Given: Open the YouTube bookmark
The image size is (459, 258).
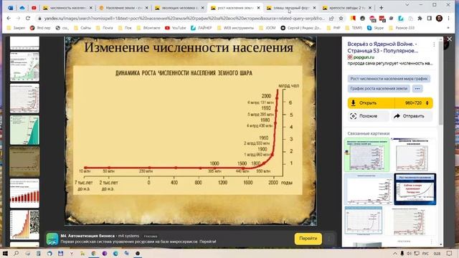Looking at the screenshot, I should (175, 28).
